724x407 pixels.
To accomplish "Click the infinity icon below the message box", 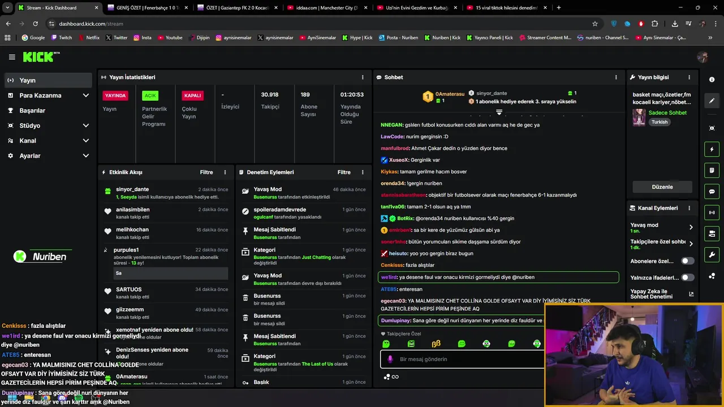I will pos(395,377).
